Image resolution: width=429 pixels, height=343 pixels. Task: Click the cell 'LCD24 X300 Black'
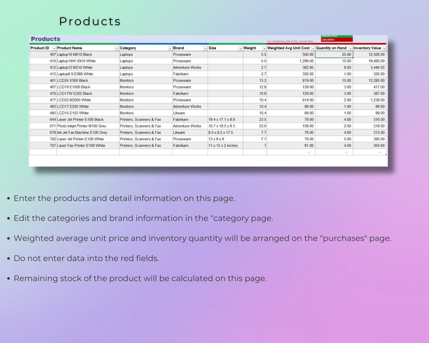click(88, 80)
